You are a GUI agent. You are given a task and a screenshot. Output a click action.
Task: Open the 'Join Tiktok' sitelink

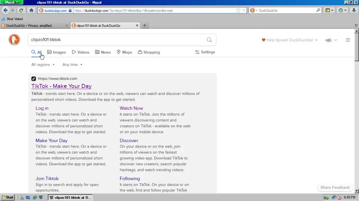pyautogui.click(x=47, y=179)
